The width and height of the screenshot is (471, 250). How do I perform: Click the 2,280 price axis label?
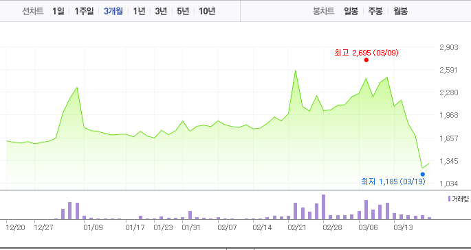click(x=449, y=92)
